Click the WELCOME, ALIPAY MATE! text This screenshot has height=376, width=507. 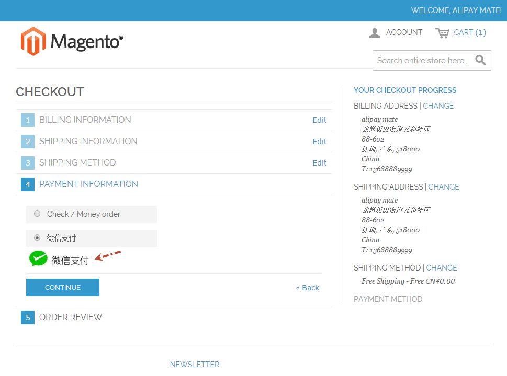click(456, 10)
